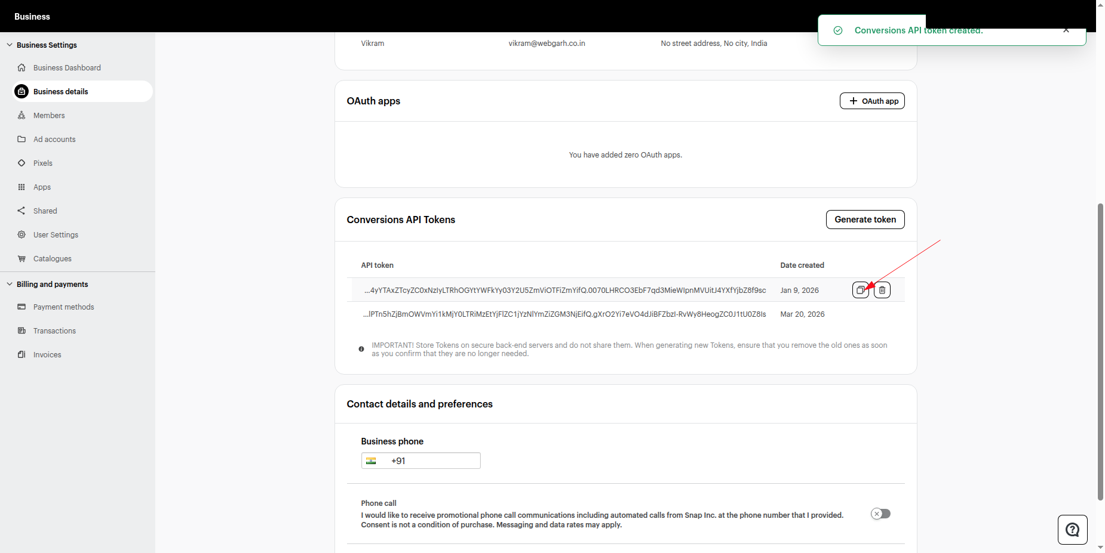Click the vikram@webgarh.co.in email
The width and height of the screenshot is (1105, 553).
click(x=547, y=43)
